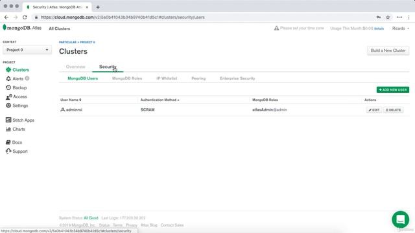Click the MongoDB Roles column header

pyautogui.click(x=265, y=100)
